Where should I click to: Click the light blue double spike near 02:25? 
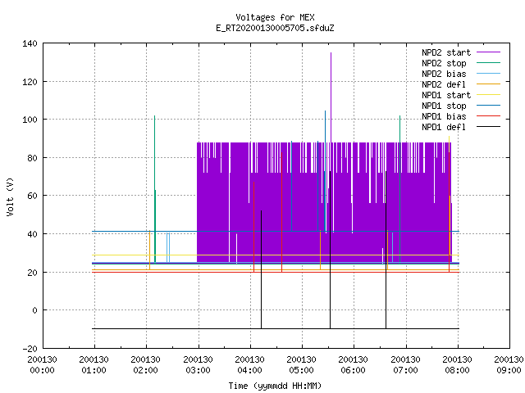168,247
